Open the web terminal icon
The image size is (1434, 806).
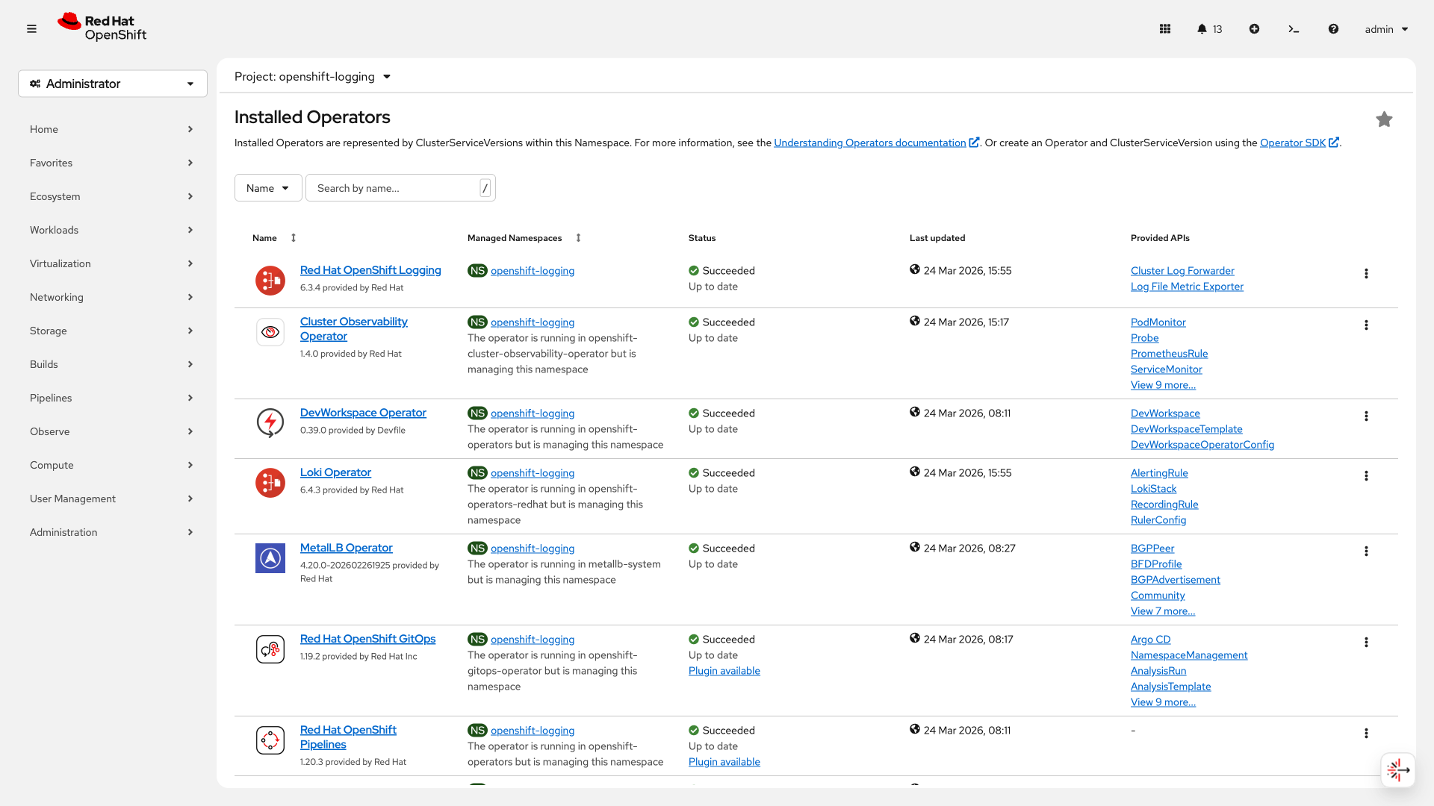pos(1294,29)
